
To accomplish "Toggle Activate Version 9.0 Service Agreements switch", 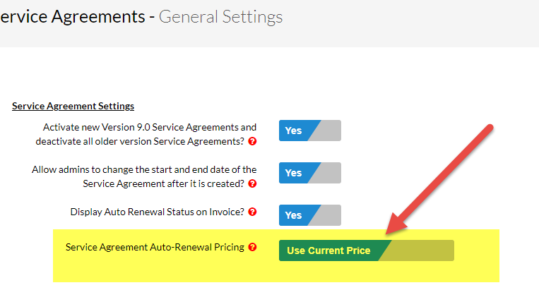I will 309,131.
